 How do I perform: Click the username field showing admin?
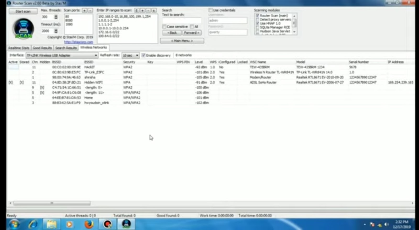click(x=228, y=21)
